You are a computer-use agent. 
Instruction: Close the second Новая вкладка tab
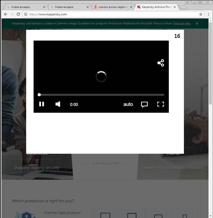coord(88,7)
